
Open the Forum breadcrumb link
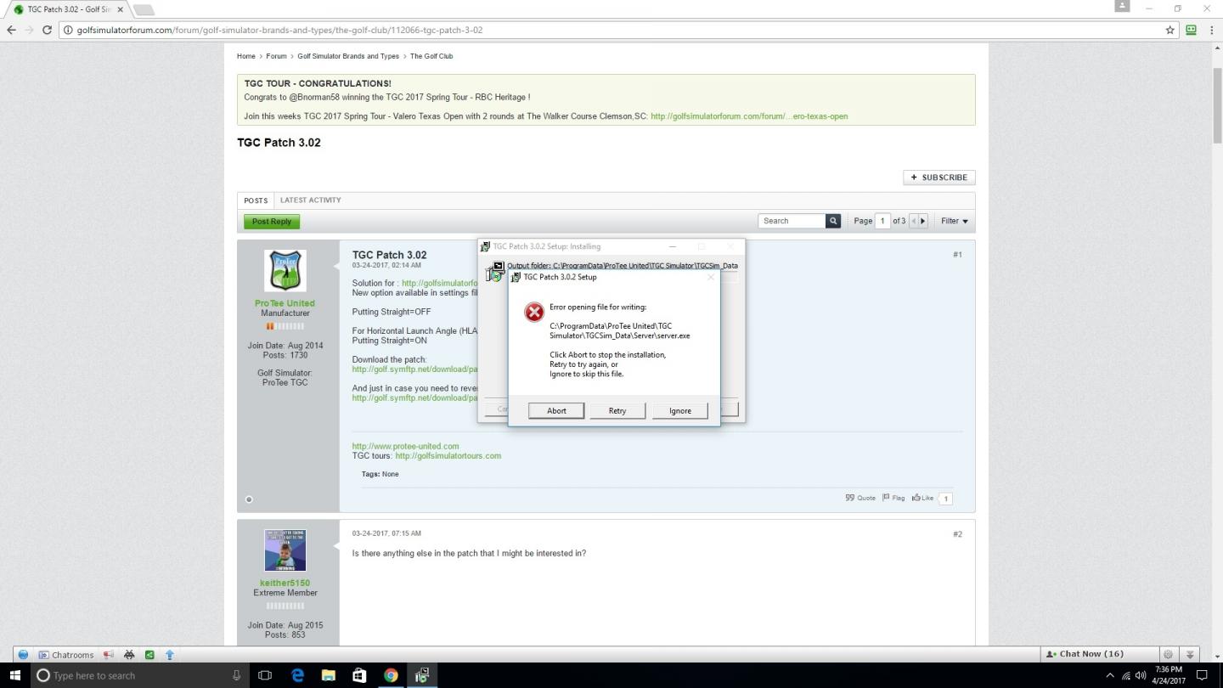pos(276,56)
